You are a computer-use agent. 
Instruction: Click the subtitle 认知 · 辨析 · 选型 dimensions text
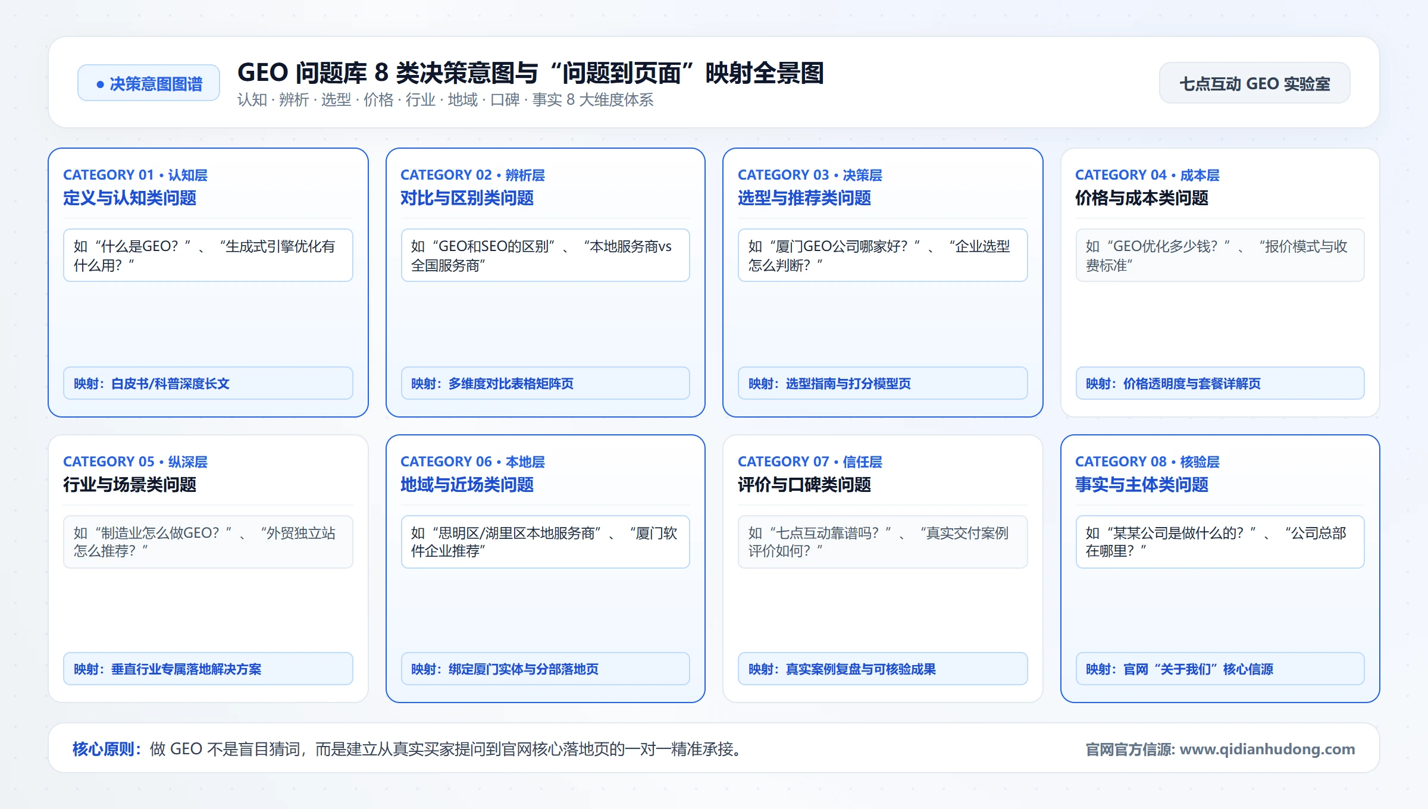click(445, 100)
